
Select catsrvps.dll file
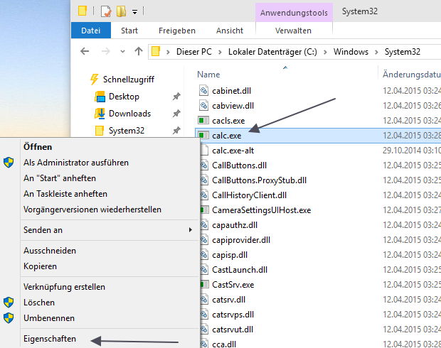[x=233, y=315]
